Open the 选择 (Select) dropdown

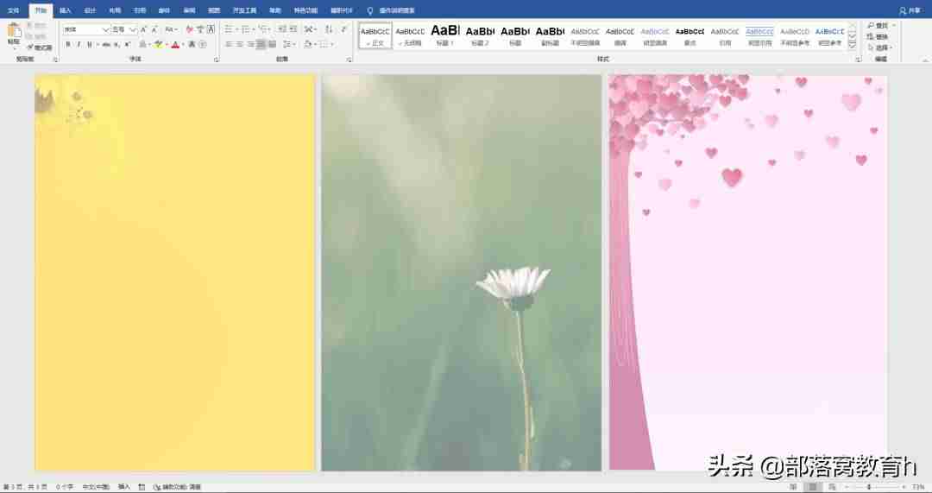[880, 47]
